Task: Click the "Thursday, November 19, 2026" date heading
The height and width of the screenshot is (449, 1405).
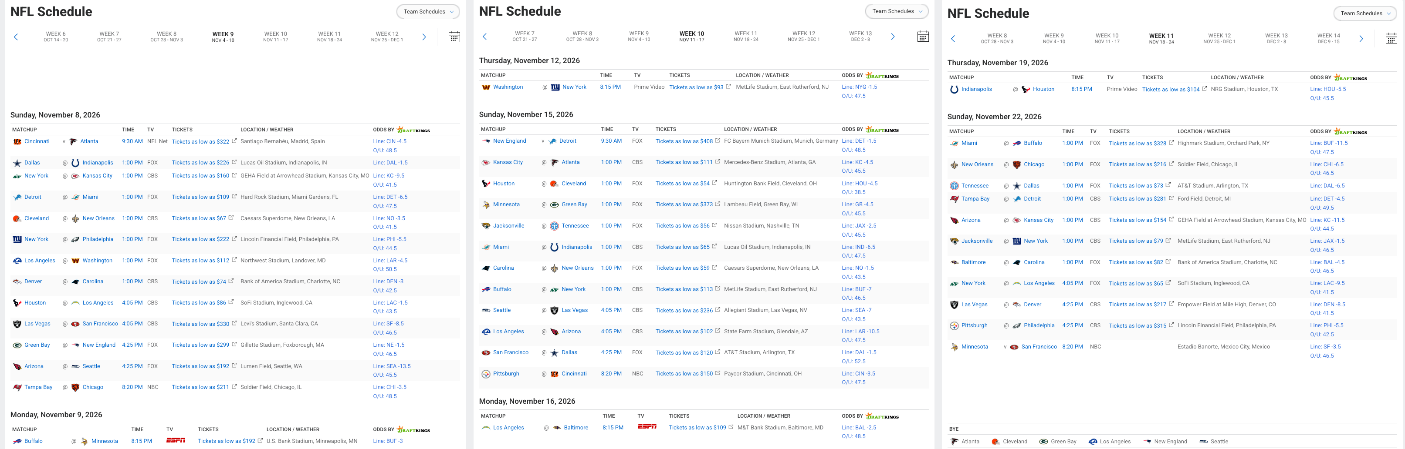Action: tap(998, 63)
